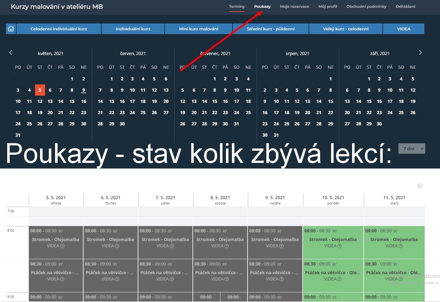Select Individuální kurz tab
440x302 pixels.
133,29
